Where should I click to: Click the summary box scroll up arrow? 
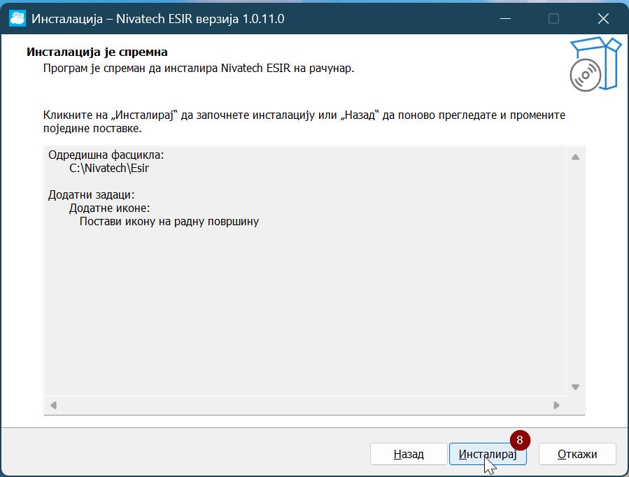pyautogui.click(x=575, y=157)
